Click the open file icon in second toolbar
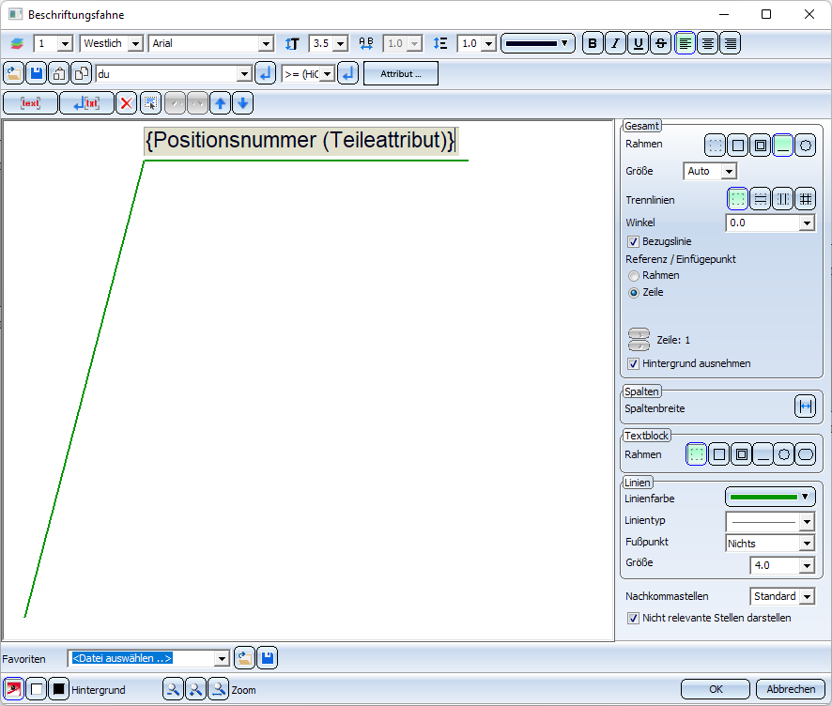This screenshot has height=706, width=832. [x=14, y=74]
